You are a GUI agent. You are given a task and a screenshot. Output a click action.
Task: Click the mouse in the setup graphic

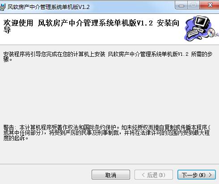pos(200,38)
